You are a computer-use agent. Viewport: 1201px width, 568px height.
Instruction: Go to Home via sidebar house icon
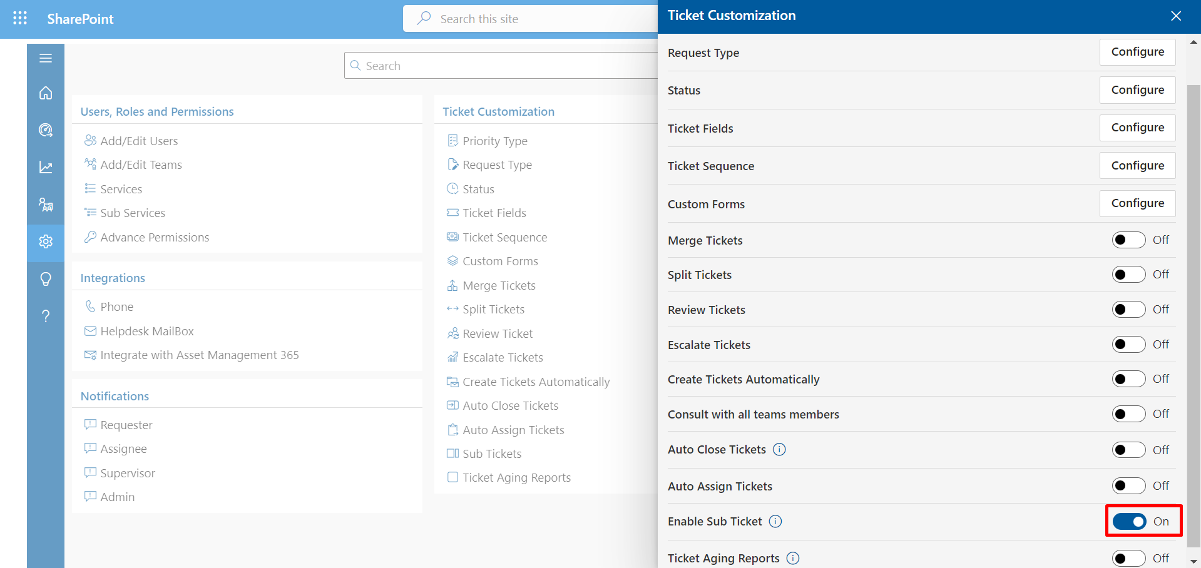coord(46,93)
